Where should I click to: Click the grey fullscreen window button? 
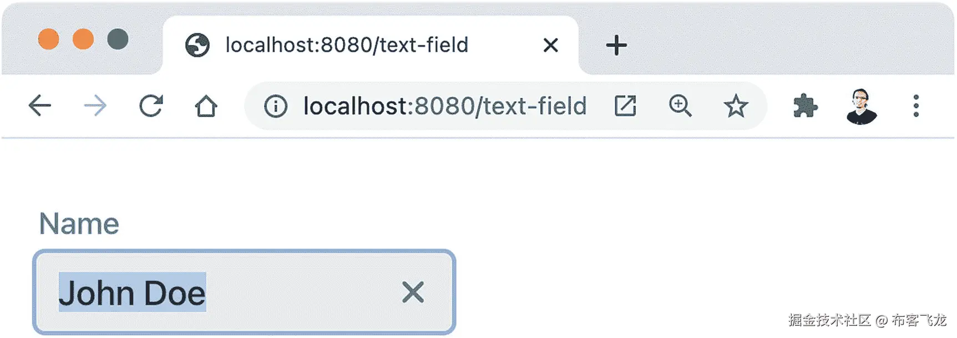118,39
